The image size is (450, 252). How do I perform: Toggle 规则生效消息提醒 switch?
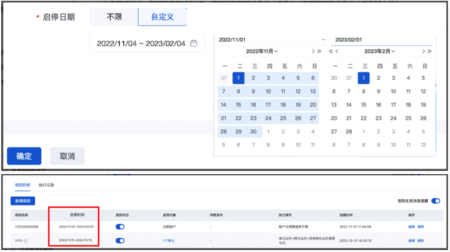(435, 201)
